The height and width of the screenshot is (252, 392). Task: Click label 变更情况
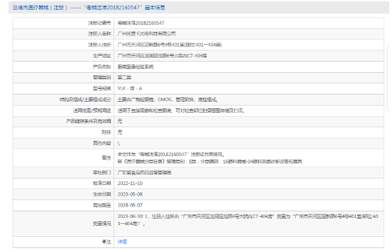[102, 224]
